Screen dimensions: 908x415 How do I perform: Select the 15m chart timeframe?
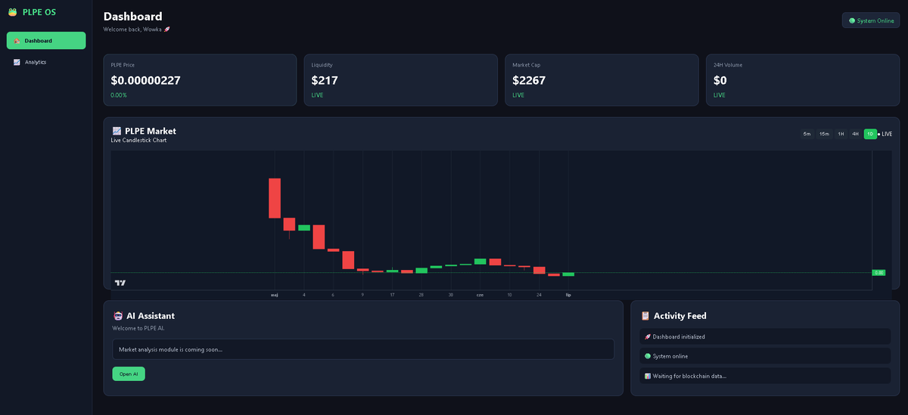[x=824, y=134]
